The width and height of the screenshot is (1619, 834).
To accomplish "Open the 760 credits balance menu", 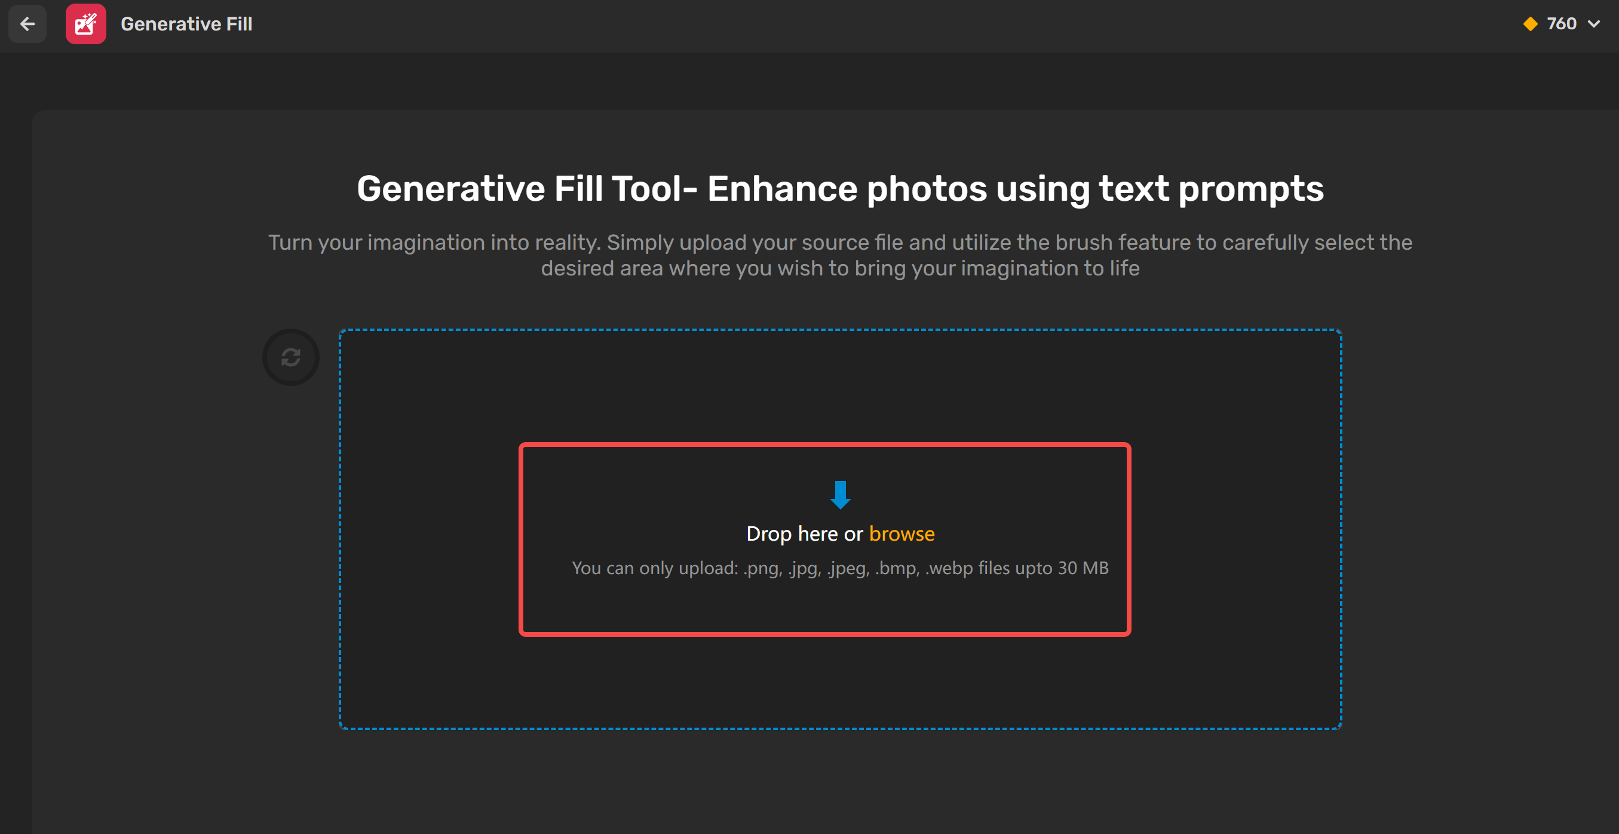I will 1561,24.
